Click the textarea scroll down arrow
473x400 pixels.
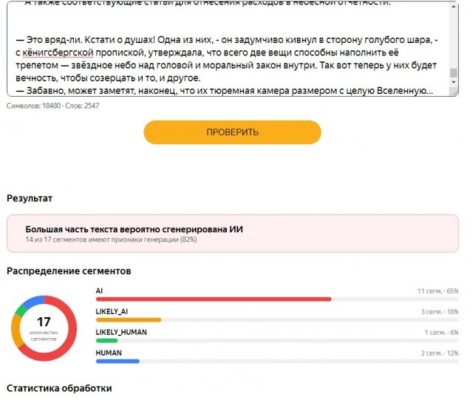coord(453,82)
